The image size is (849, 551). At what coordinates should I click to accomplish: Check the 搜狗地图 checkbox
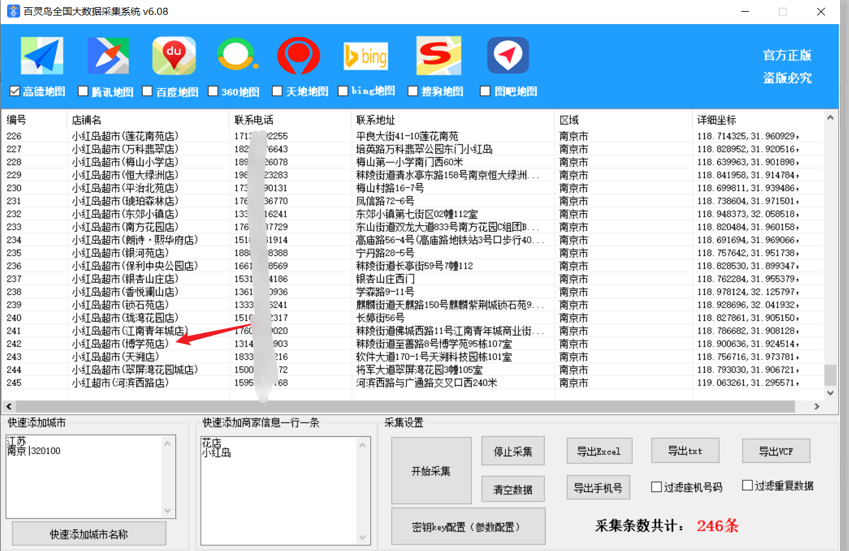pyautogui.click(x=412, y=91)
